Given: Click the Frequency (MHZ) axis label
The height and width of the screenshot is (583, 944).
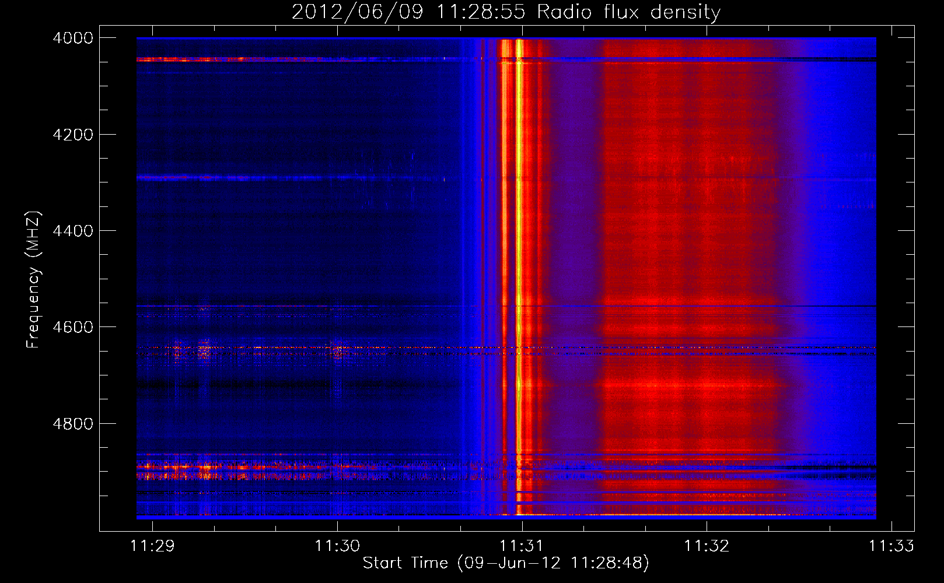Looking at the screenshot, I should pos(33,280).
